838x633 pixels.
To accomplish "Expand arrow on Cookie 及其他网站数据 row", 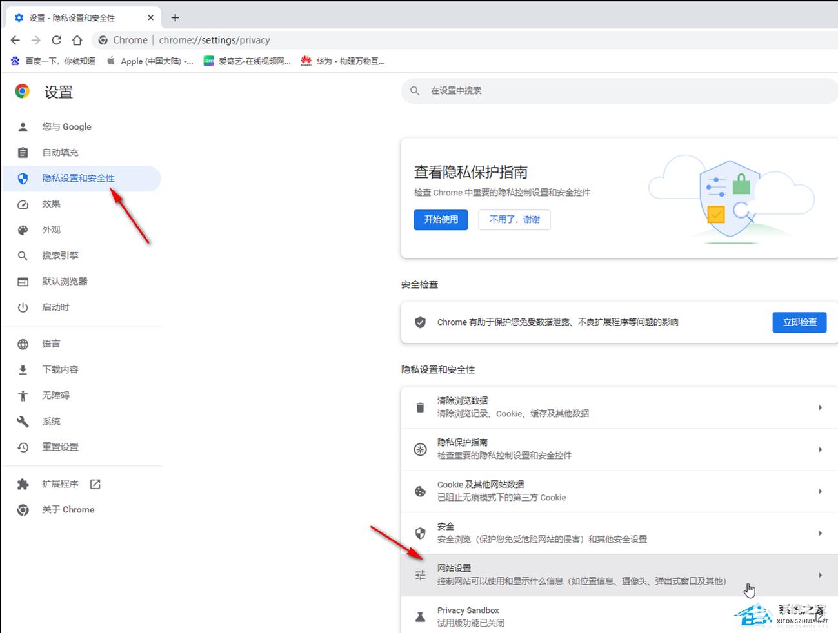I will pyautogui.click(x=820, y=491).
